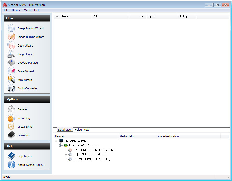Sort by the Path column header
232x181 pixels.
pos(110,16)
